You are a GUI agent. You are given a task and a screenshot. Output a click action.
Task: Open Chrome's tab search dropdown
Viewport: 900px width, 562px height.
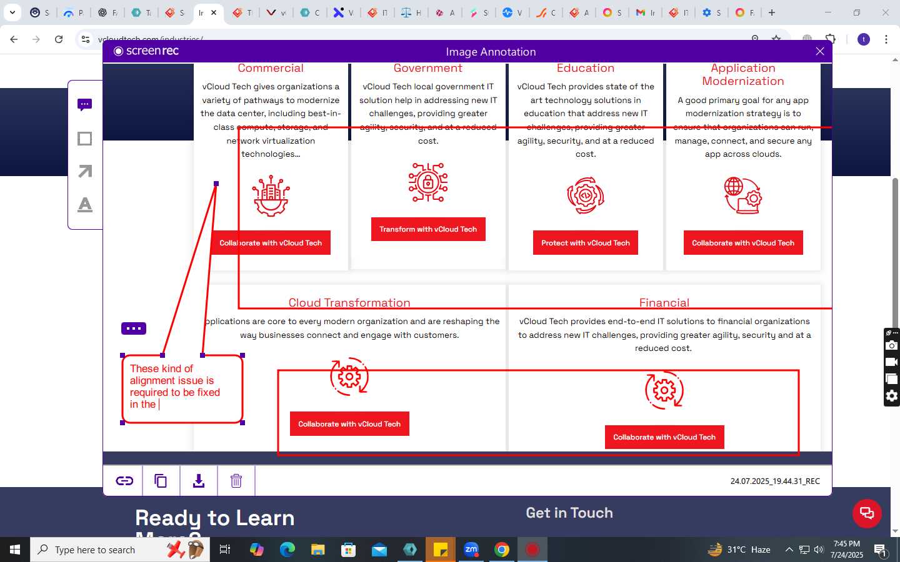[x=12, y=12]
